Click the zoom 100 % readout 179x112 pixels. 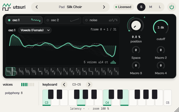101,109
